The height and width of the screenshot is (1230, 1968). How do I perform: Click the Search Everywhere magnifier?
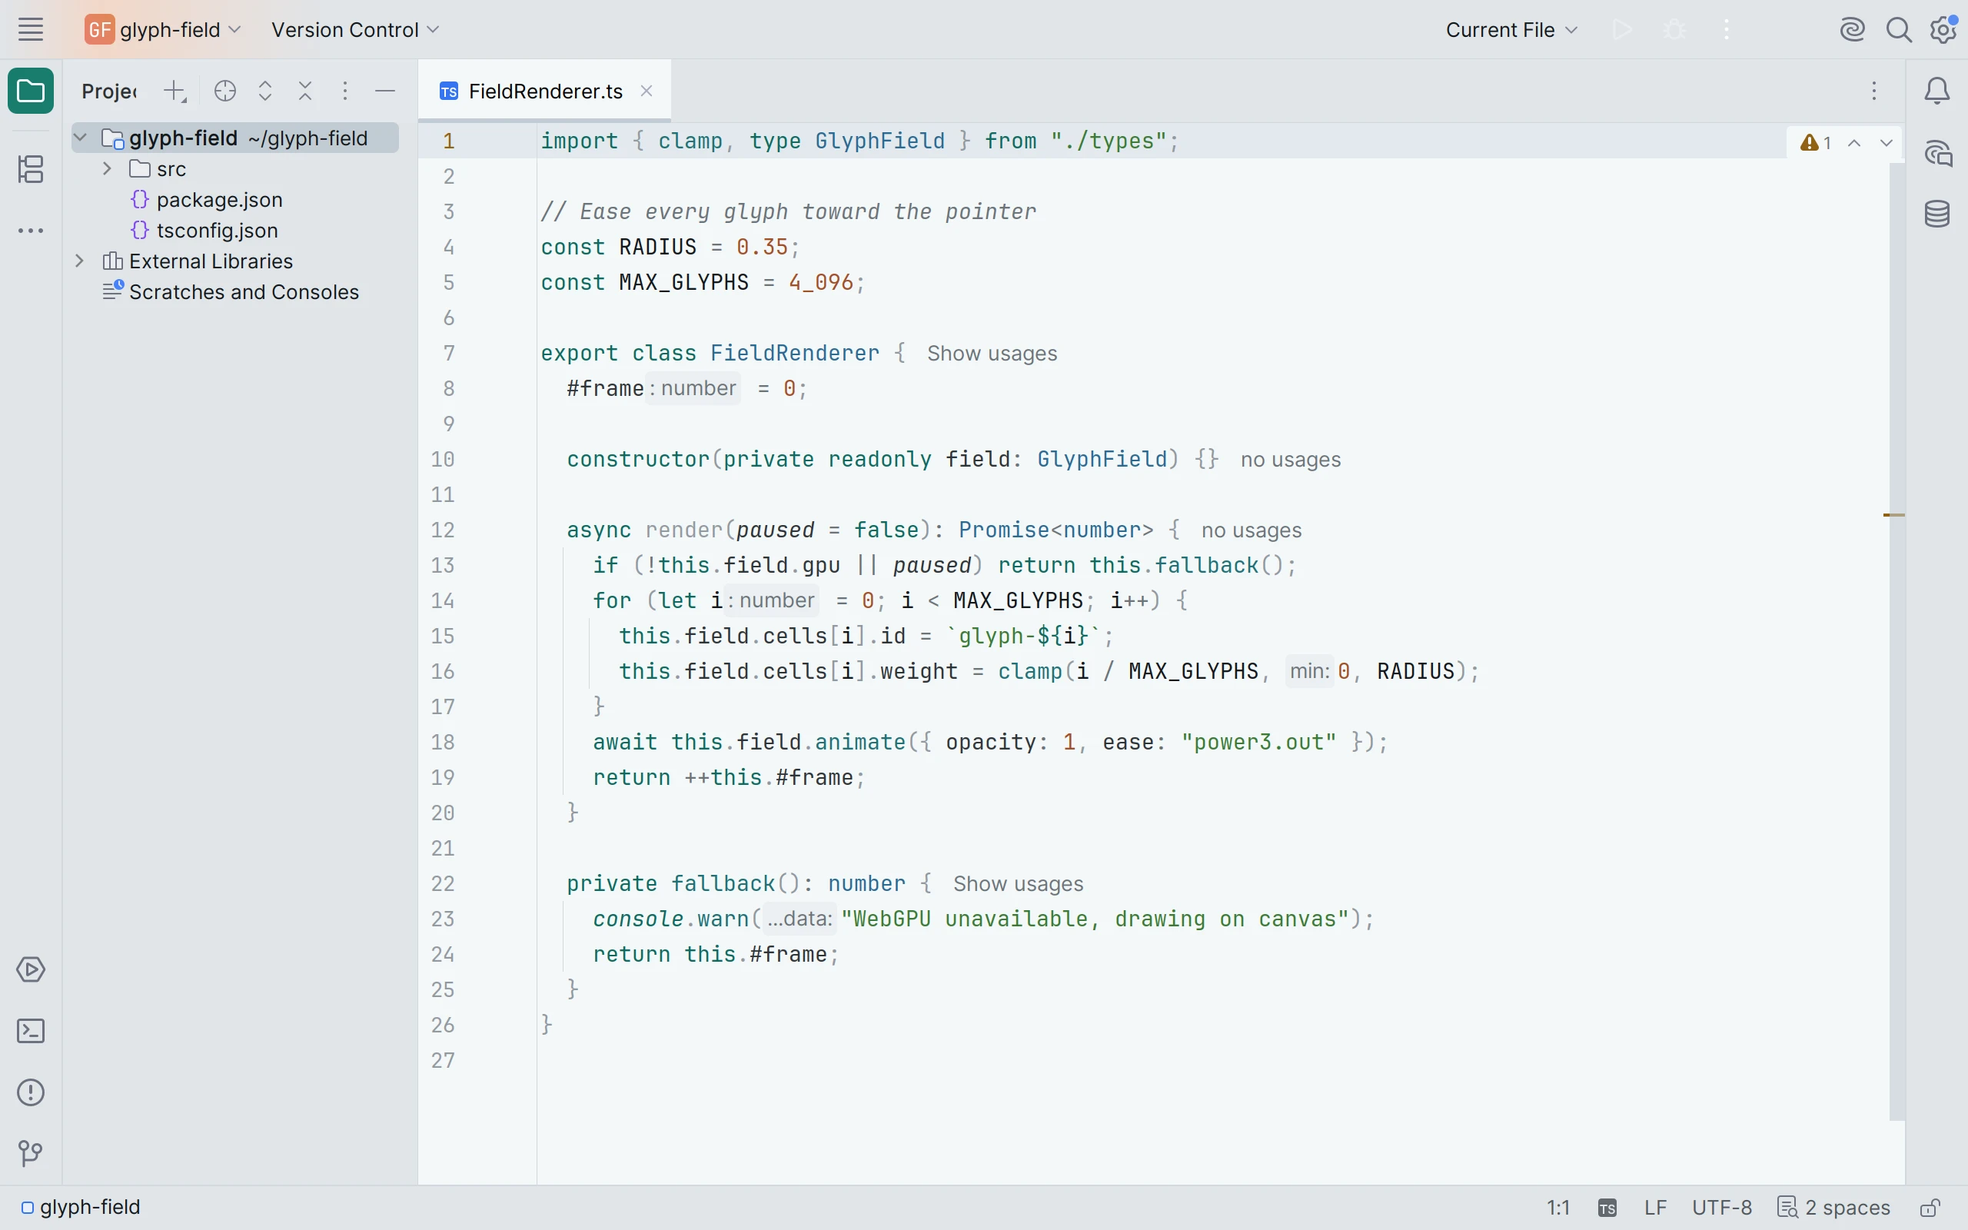(1898, 30)
